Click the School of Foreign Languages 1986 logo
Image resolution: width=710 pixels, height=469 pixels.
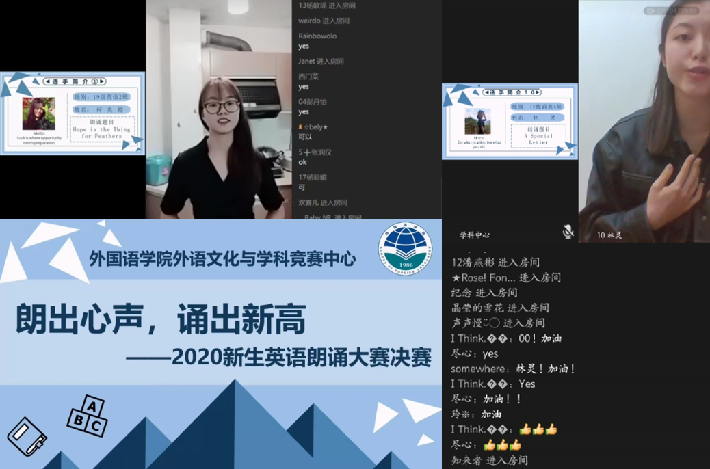[406, 247]
